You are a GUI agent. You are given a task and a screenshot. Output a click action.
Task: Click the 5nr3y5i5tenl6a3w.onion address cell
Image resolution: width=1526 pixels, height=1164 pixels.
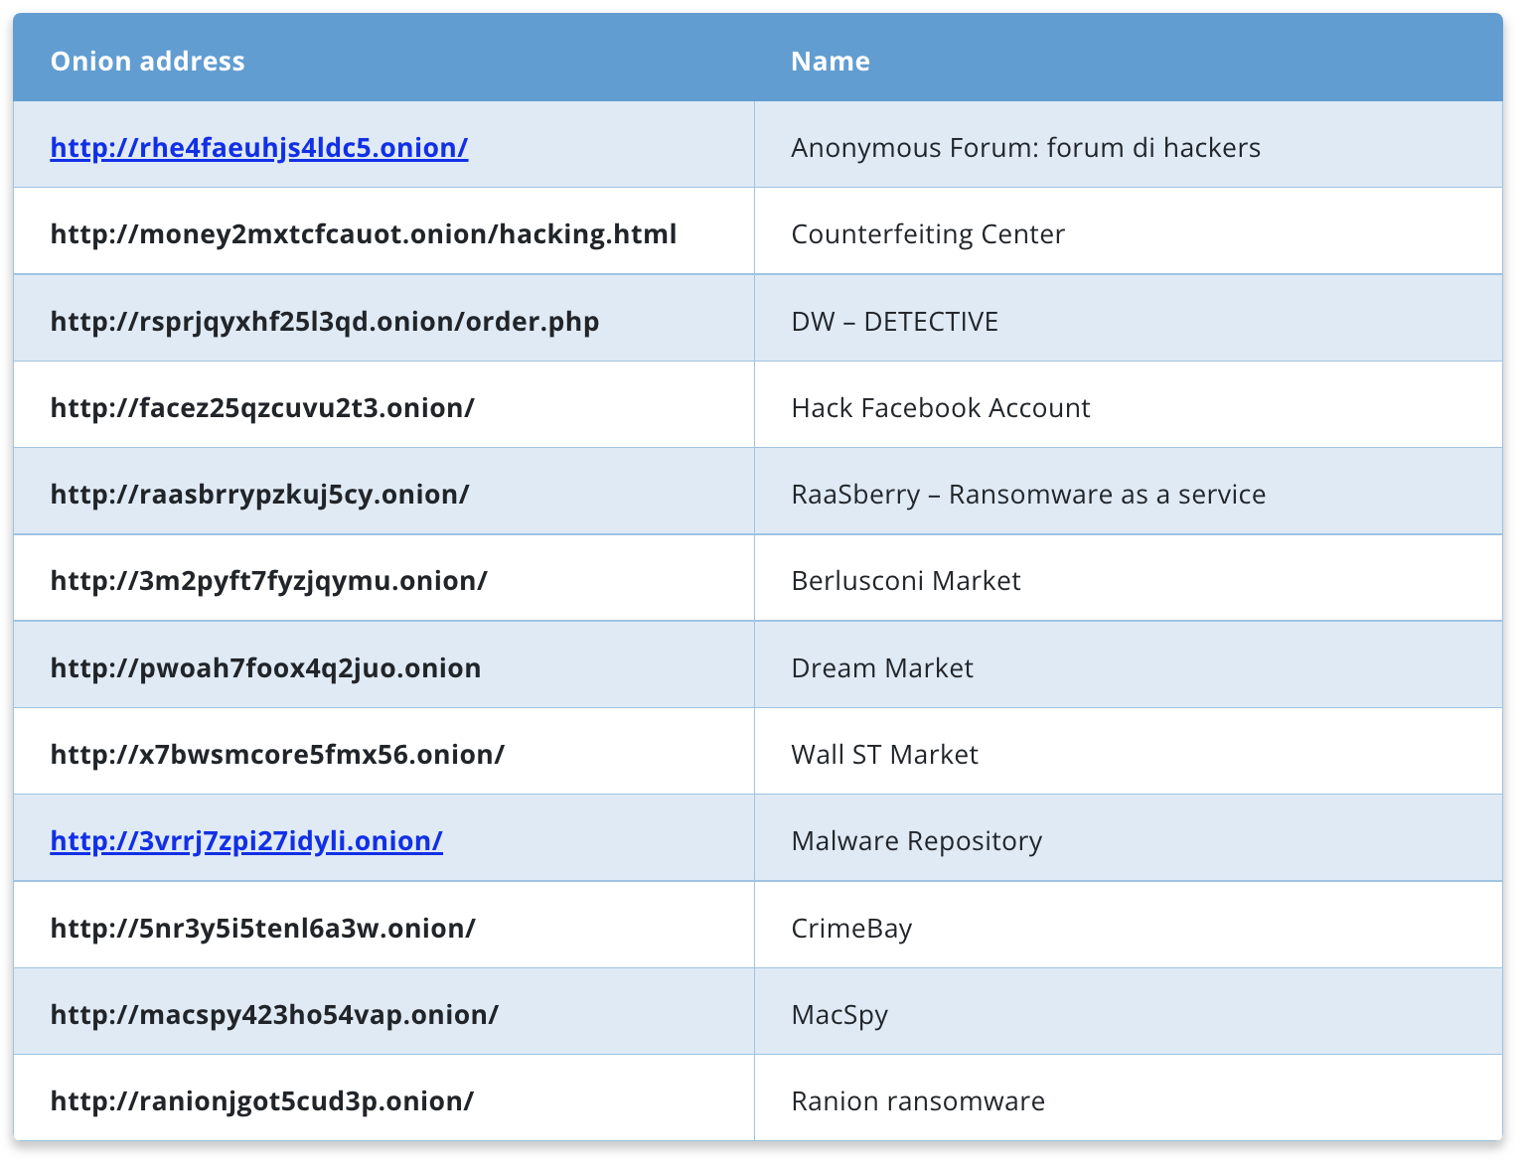pos(262,927)
